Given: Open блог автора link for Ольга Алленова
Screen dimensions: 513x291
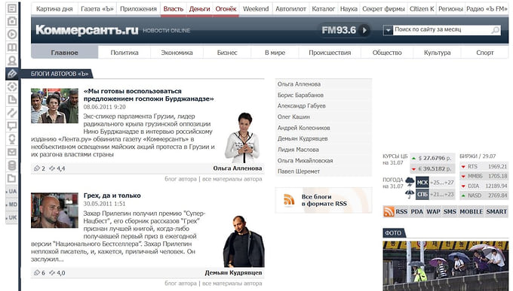Looking at the screenshot, I should [x=180, y=179].
